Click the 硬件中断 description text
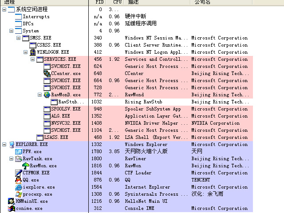 coord(135,16)
